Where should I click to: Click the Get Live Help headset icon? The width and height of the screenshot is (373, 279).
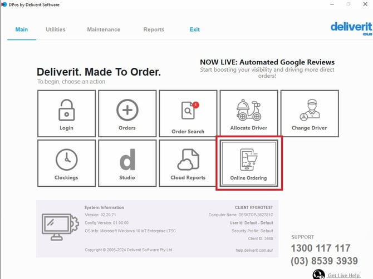(319, 275)
